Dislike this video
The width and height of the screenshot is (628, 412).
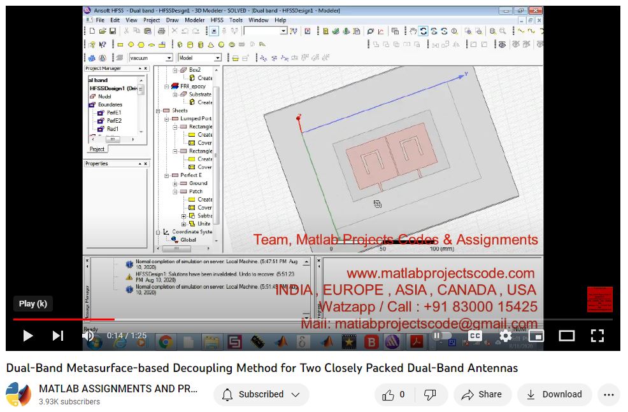click(x=431, y=395)
